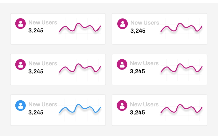
Task: Click "New Users" label in top-left card
Action: coord(43,22)
